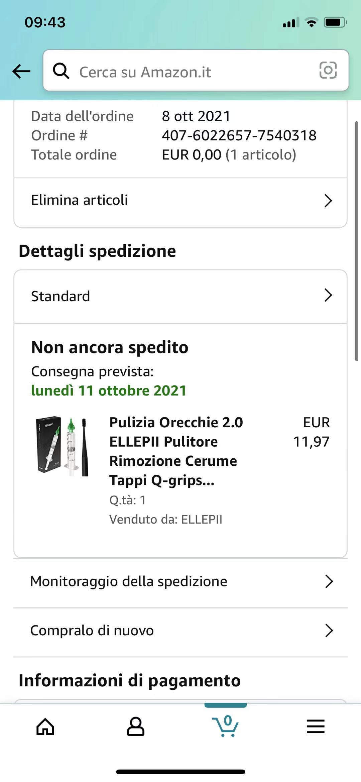This screenshot has width=361, height=782.
Task: Tap the Wi-Fi status icon
Action: 312,22
